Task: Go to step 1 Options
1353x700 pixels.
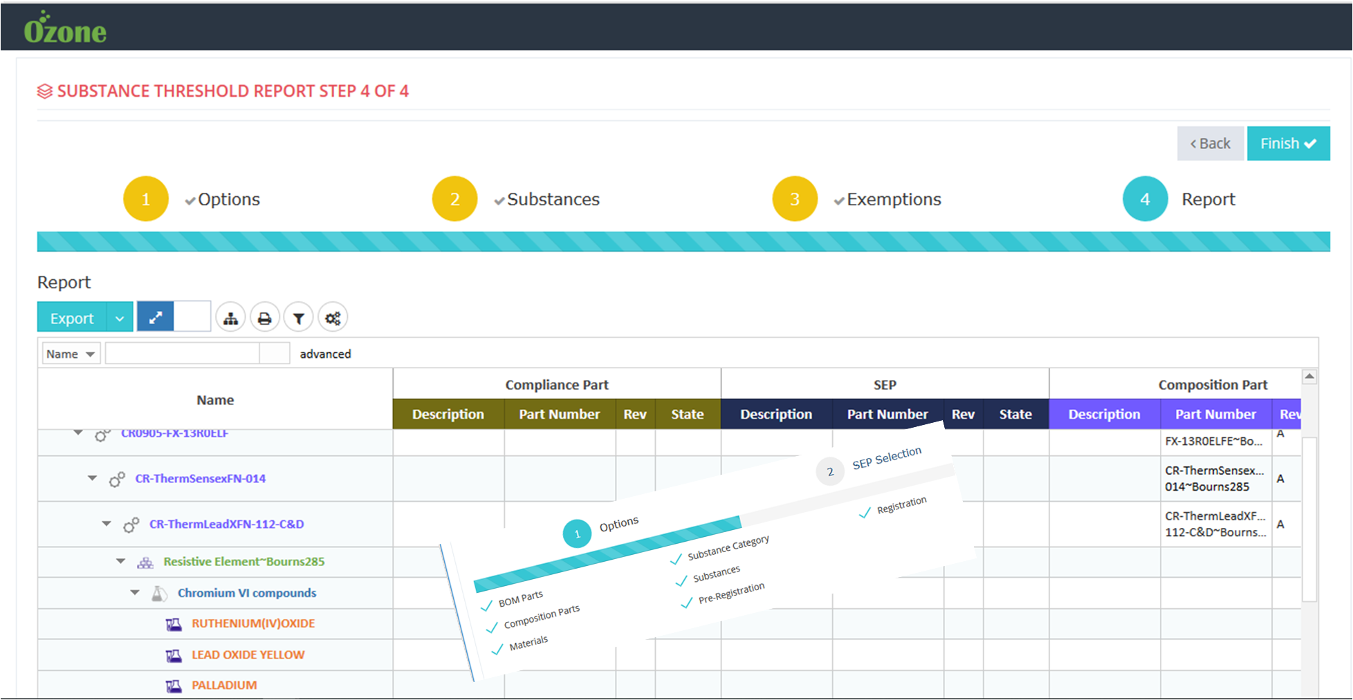Action: pyautogui.click(x=146, y=199)
